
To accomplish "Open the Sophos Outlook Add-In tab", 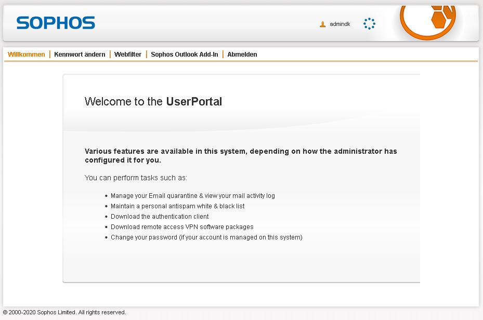I will point(185,55).
